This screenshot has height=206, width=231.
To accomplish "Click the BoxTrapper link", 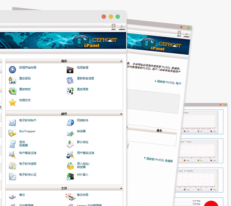I will (27, 131).
